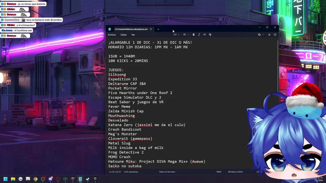This screenshot has width=326, height=183.
Task: Click the 'Mouthwashing' line
Action: (x=121, y=116)
